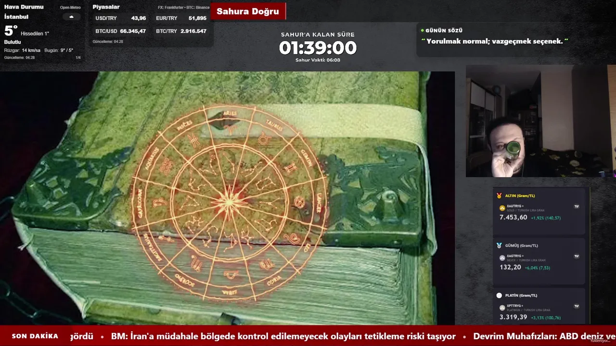Click the zodiac wheel on the book video

[230, 202]
